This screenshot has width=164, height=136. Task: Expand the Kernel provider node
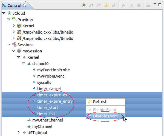coord(13,26)
